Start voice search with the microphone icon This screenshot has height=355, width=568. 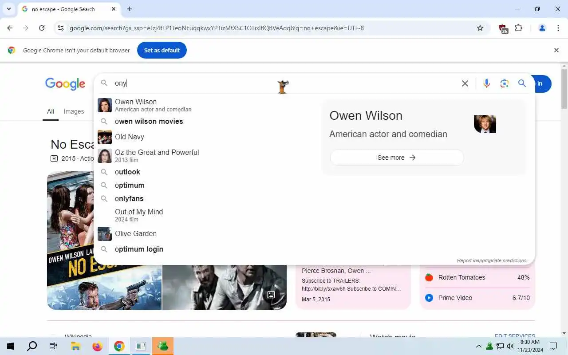(x=487, y=83)
